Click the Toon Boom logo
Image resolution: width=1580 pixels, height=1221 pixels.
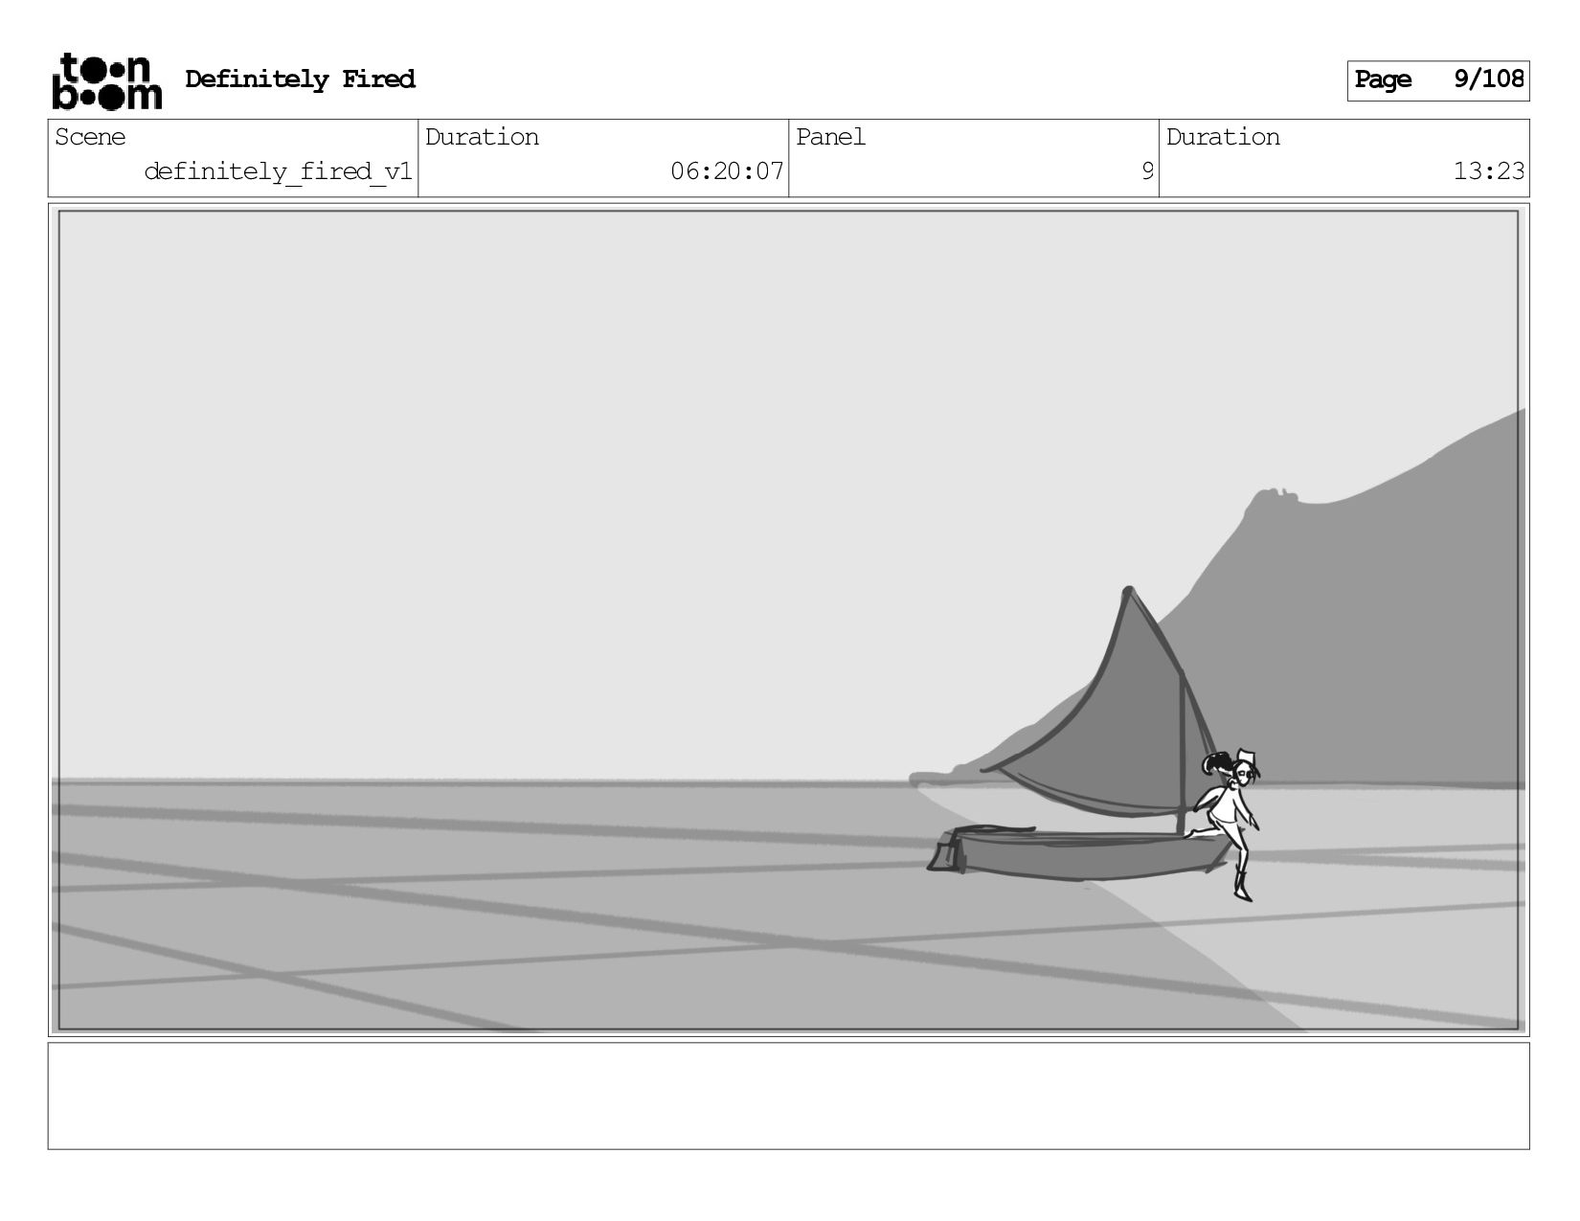pos(106,81)
